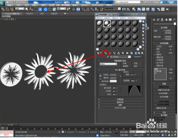Image resolution: width=178 pixels, height=138 pixels.
Task: Open the Layer Manager
Action: (x=134, y=9)
